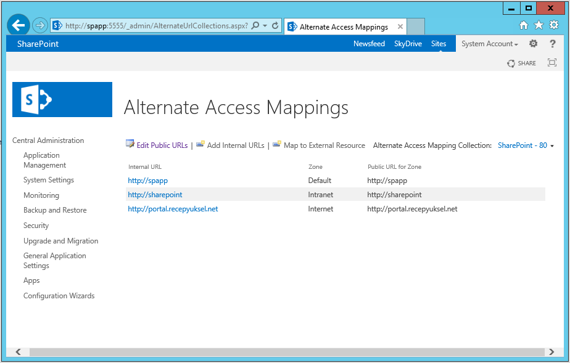Click the public URL http://portal.recepyuksel.net text
Viewport: 570px width, 363px height.
[x=412, y=209]
